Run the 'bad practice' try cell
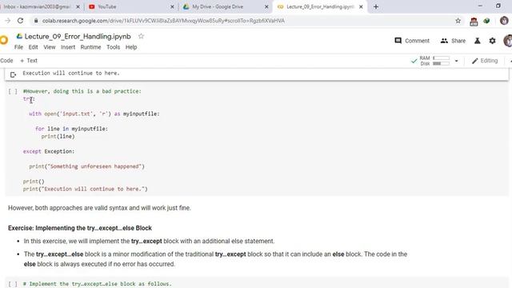 pos(13,91)
